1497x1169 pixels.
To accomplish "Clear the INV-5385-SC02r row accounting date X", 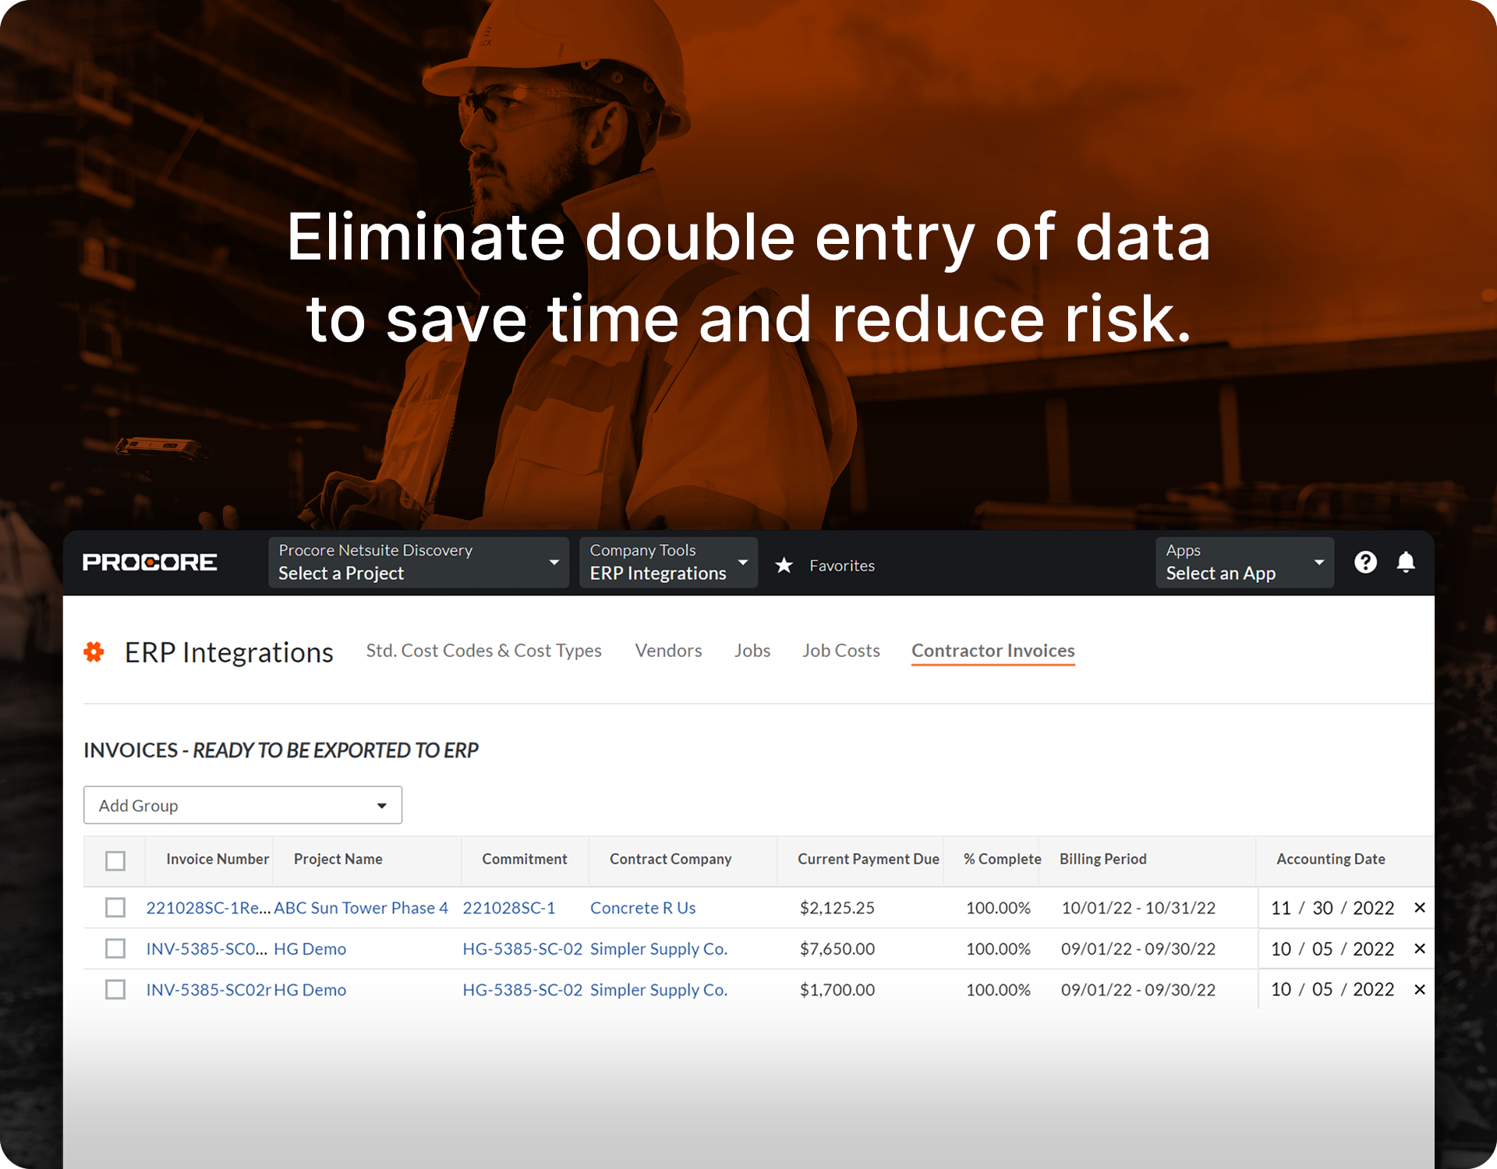I will pyautogui.click(x=1420, y=990).
